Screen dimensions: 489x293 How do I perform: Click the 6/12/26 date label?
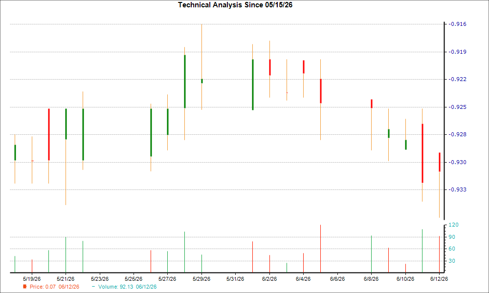tap(439, 279)
